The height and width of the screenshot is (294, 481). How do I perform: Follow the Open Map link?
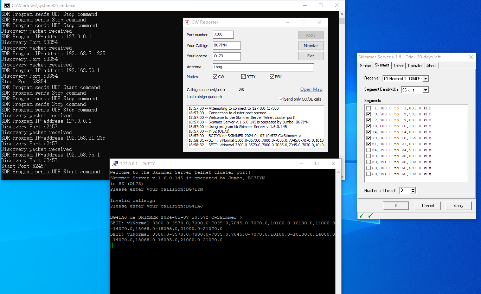(311, 89)
